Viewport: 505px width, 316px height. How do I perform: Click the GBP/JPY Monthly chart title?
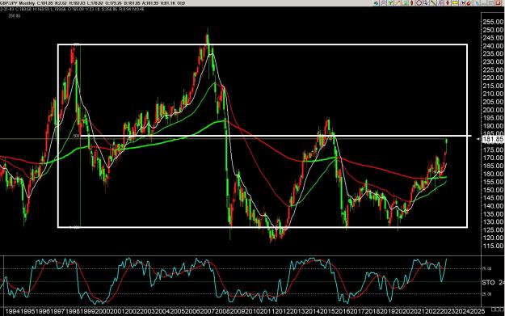(18, 3)
